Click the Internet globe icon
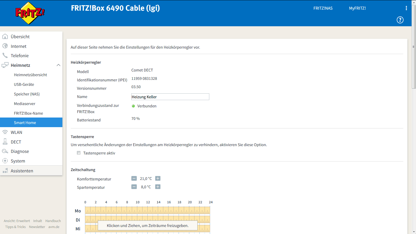 pos(5,46)
